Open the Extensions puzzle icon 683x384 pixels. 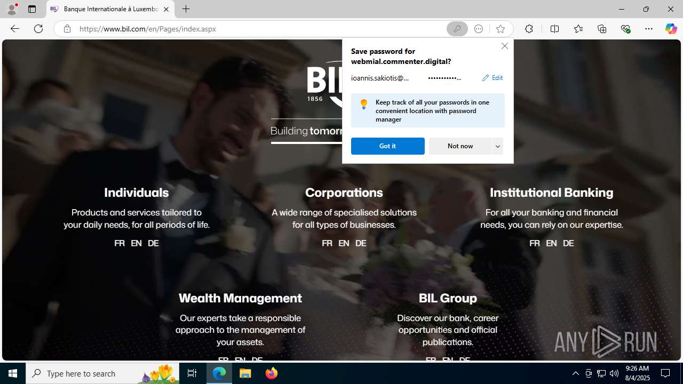click(x=529, y=29)
